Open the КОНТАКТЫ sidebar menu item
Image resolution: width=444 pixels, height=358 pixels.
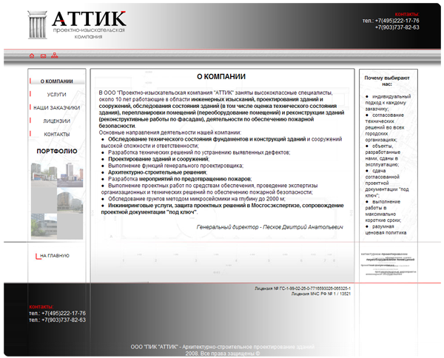click(57, 135)
